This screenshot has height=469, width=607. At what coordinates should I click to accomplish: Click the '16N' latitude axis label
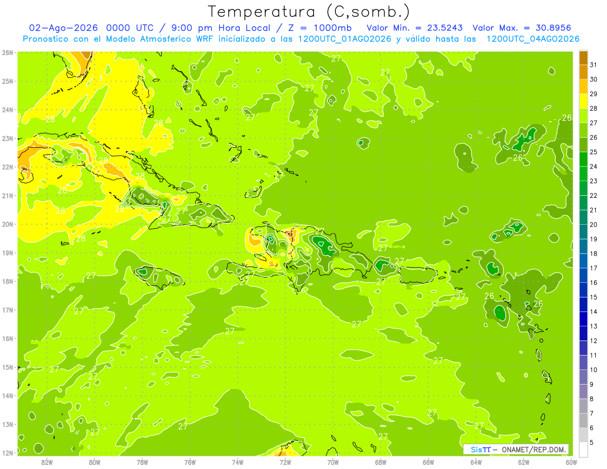pos(8,338)
